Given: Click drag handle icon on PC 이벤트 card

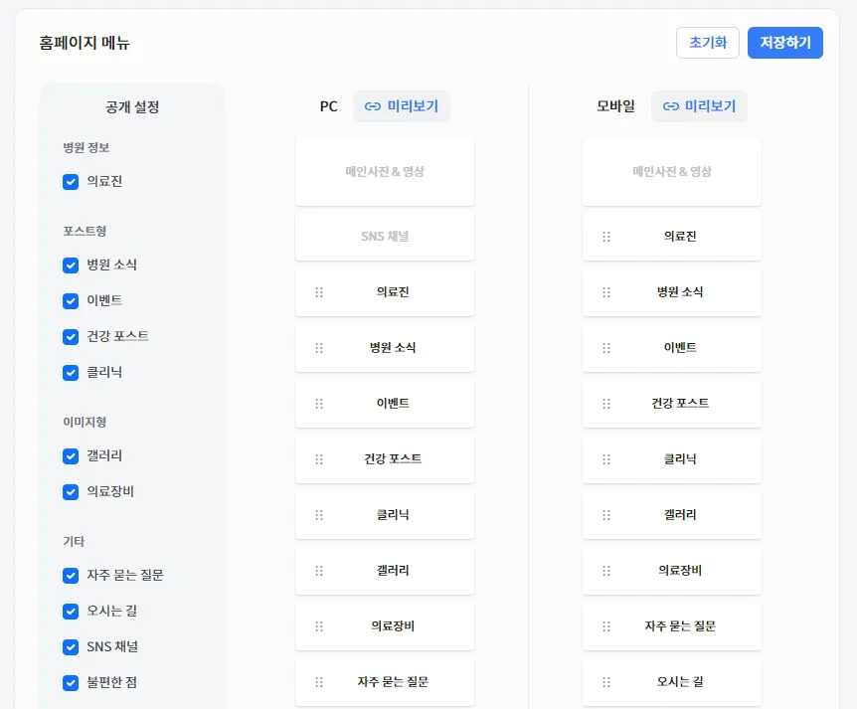Looking at the screenshot, I should [319, 404].
